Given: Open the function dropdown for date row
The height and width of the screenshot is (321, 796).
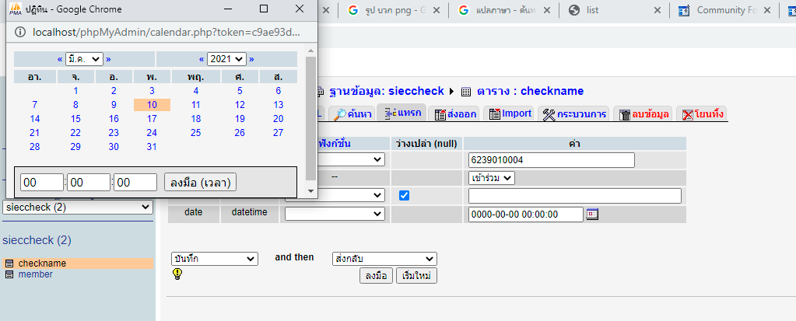Looking at the screenshot, I should (x=335, y=214).
